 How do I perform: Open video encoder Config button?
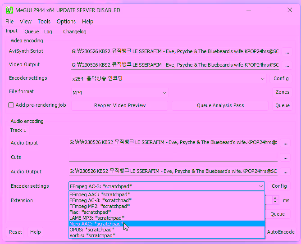tap(281, 78)
